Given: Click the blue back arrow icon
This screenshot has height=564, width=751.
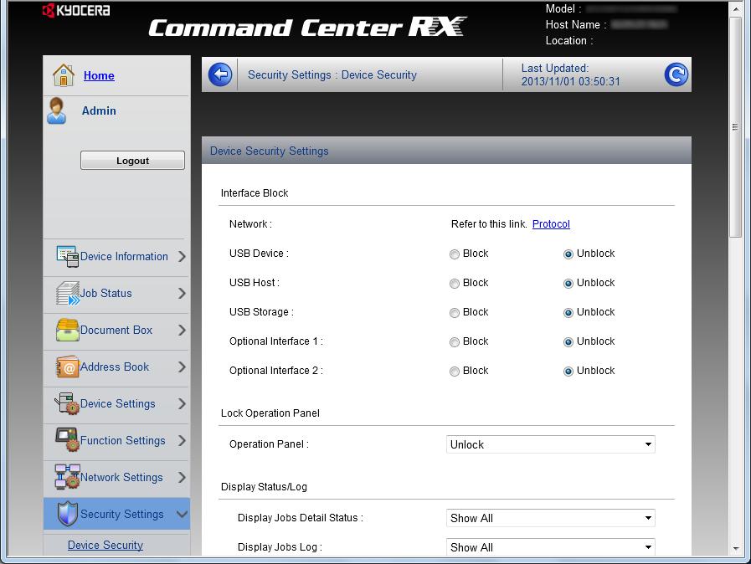Looking at the screenshot, I should pyautogui.click(x=220, y=74).
